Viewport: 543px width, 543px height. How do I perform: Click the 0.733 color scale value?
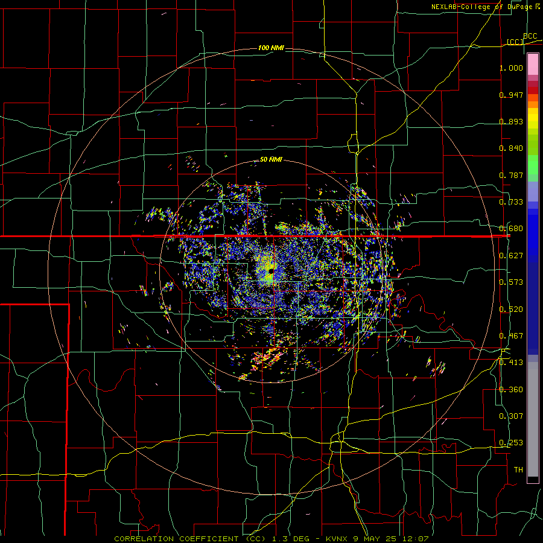[x=511, y=202]
